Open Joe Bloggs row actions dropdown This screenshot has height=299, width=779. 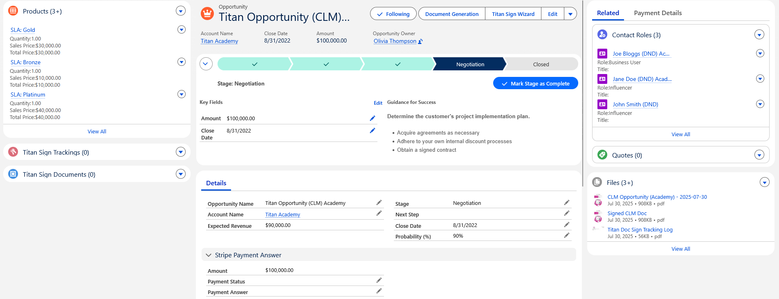pos(760,53)
